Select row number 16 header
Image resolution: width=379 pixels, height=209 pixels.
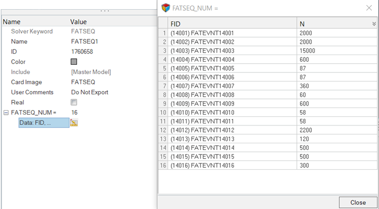163,166
